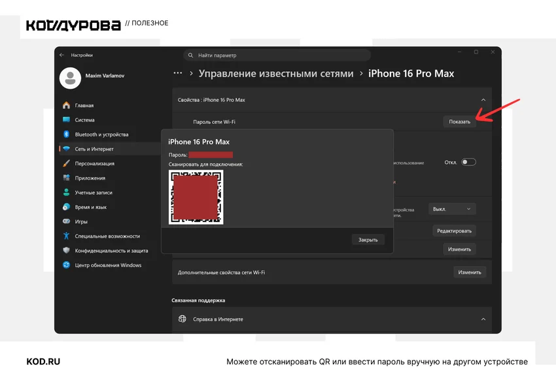Collapse the Справка в Интернете section

tap(483, 319)
